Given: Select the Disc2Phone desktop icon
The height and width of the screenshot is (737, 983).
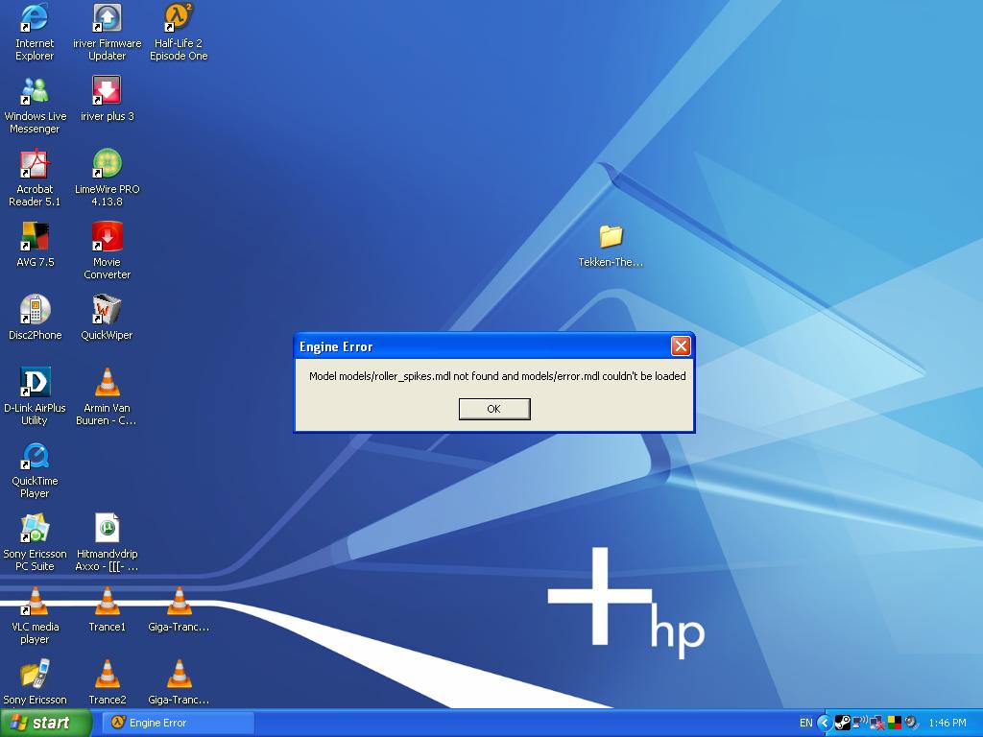Looking at the screenshot, I should tap(35, 318).
